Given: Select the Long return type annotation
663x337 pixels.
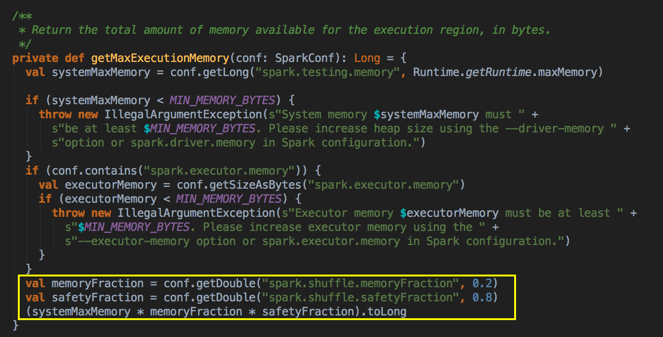Looking at the screenshot, I should click(367, 58).
